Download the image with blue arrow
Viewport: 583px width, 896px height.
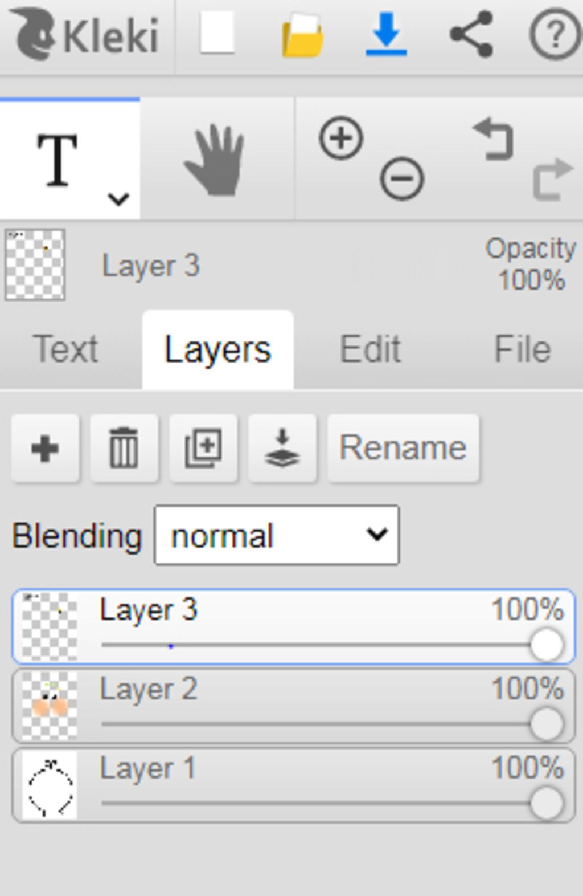(x=386, y=35)
